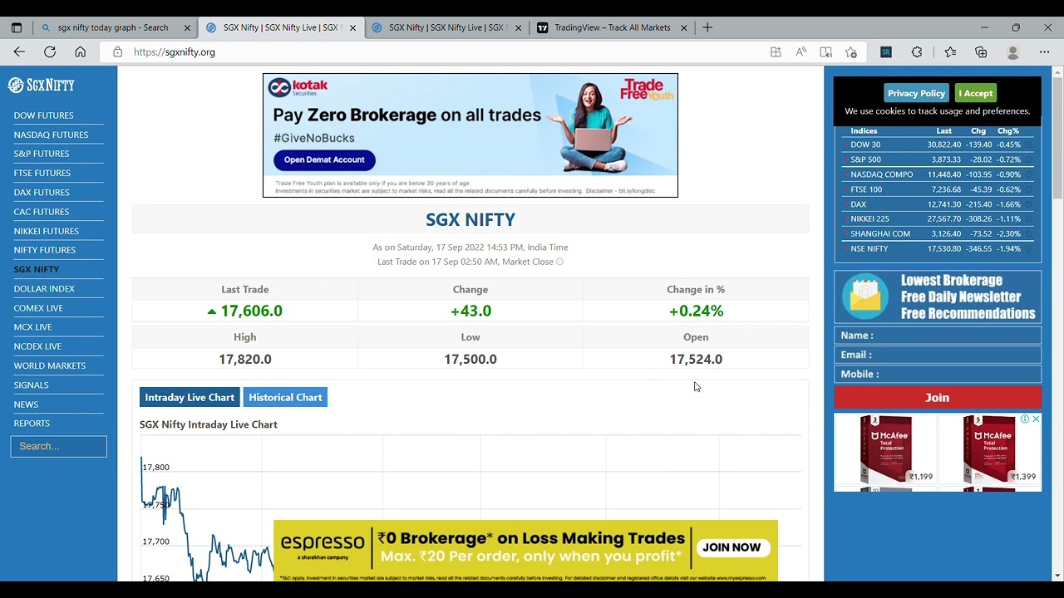Click the Privacy Policy button

pyautogui.click(x=916, y=93)
